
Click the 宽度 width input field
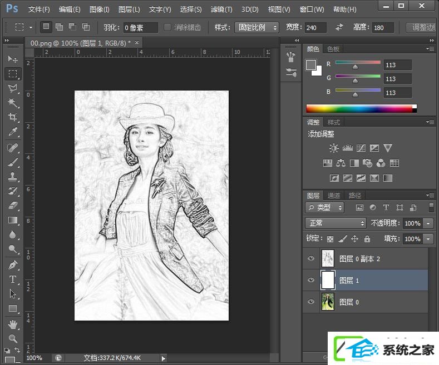tap(316, 27)
